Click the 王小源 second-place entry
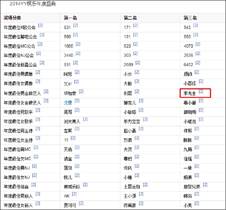Screen dimensions: 226x210 (x=130, y=196)
